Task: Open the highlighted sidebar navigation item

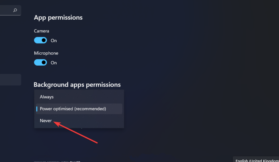Action: pyautogui.click(x=10, y=80)
